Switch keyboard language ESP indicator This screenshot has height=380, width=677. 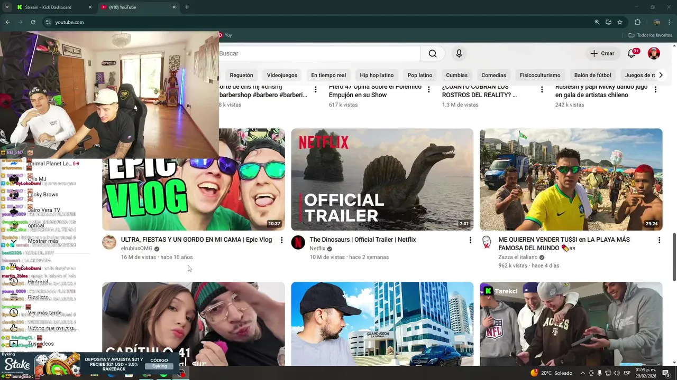click(x=627, y=373)
